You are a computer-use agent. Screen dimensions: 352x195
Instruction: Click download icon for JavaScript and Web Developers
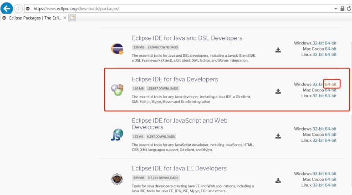[x=278, y=136]
